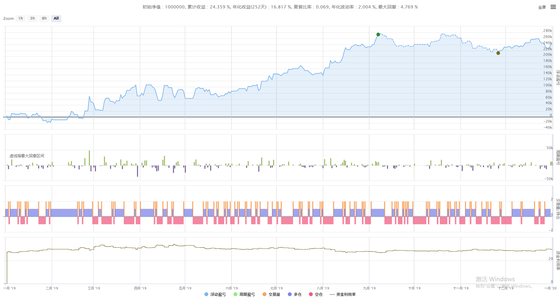The height and width of the screenshot is (299, 560).
Task: Click the 虚线指最大回撤区间 annotation text
Action: click(x=27, y=156)
